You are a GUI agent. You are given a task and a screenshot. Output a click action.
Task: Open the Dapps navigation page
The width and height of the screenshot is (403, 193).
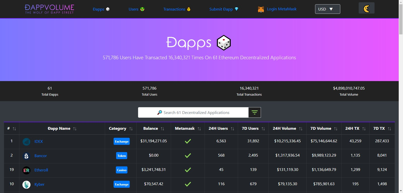pyautogui.click(x=98, y=9)
